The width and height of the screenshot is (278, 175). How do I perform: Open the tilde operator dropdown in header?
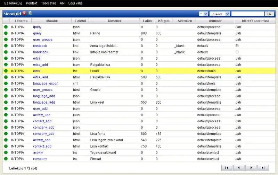[203, 14]
